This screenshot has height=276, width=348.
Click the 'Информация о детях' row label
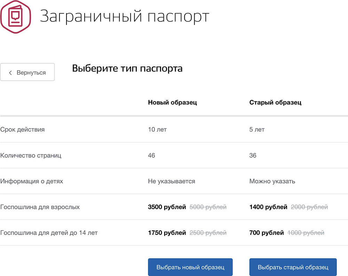32,181
